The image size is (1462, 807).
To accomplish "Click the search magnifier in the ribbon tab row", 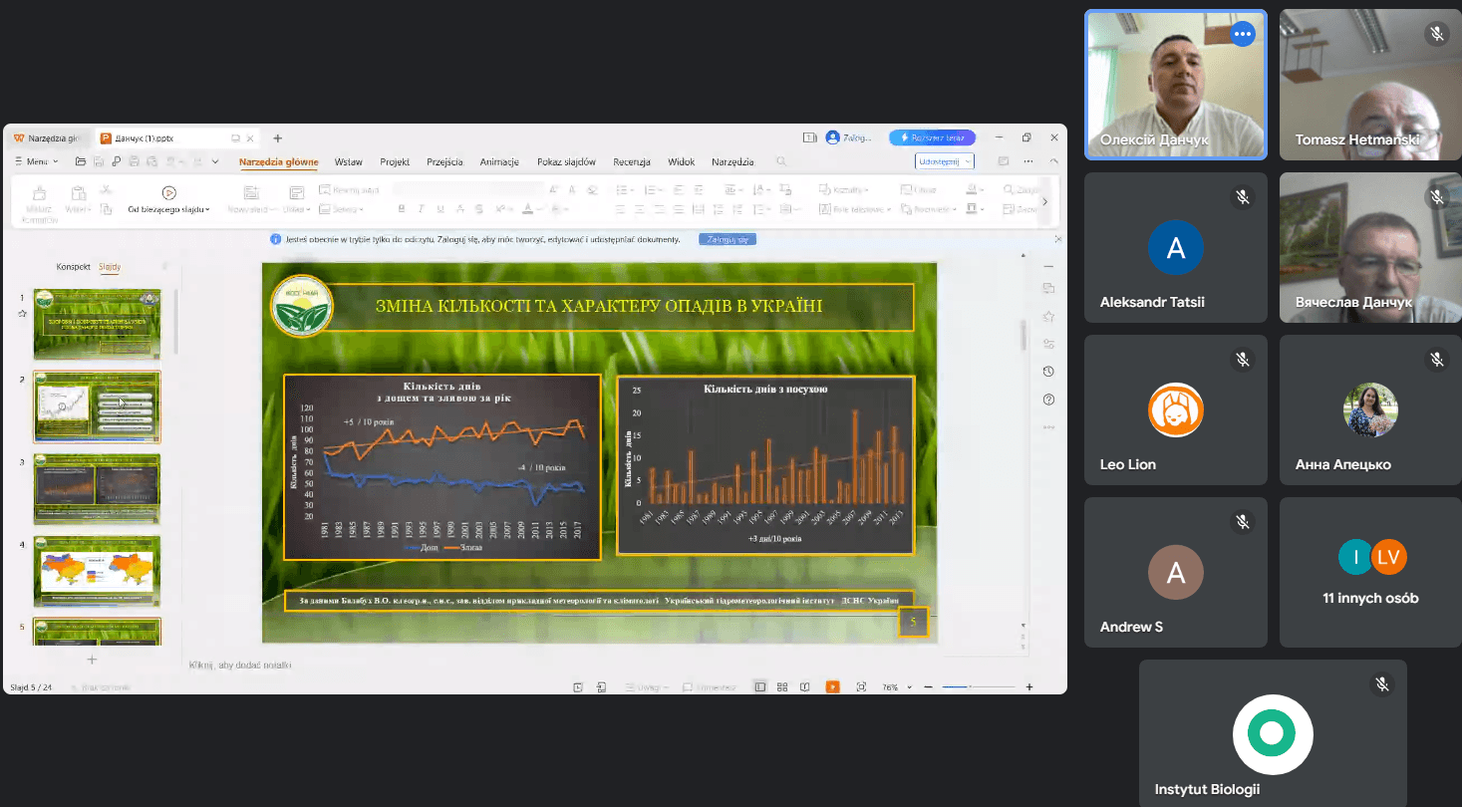I will pyautogui.click(x=781, y=161).
